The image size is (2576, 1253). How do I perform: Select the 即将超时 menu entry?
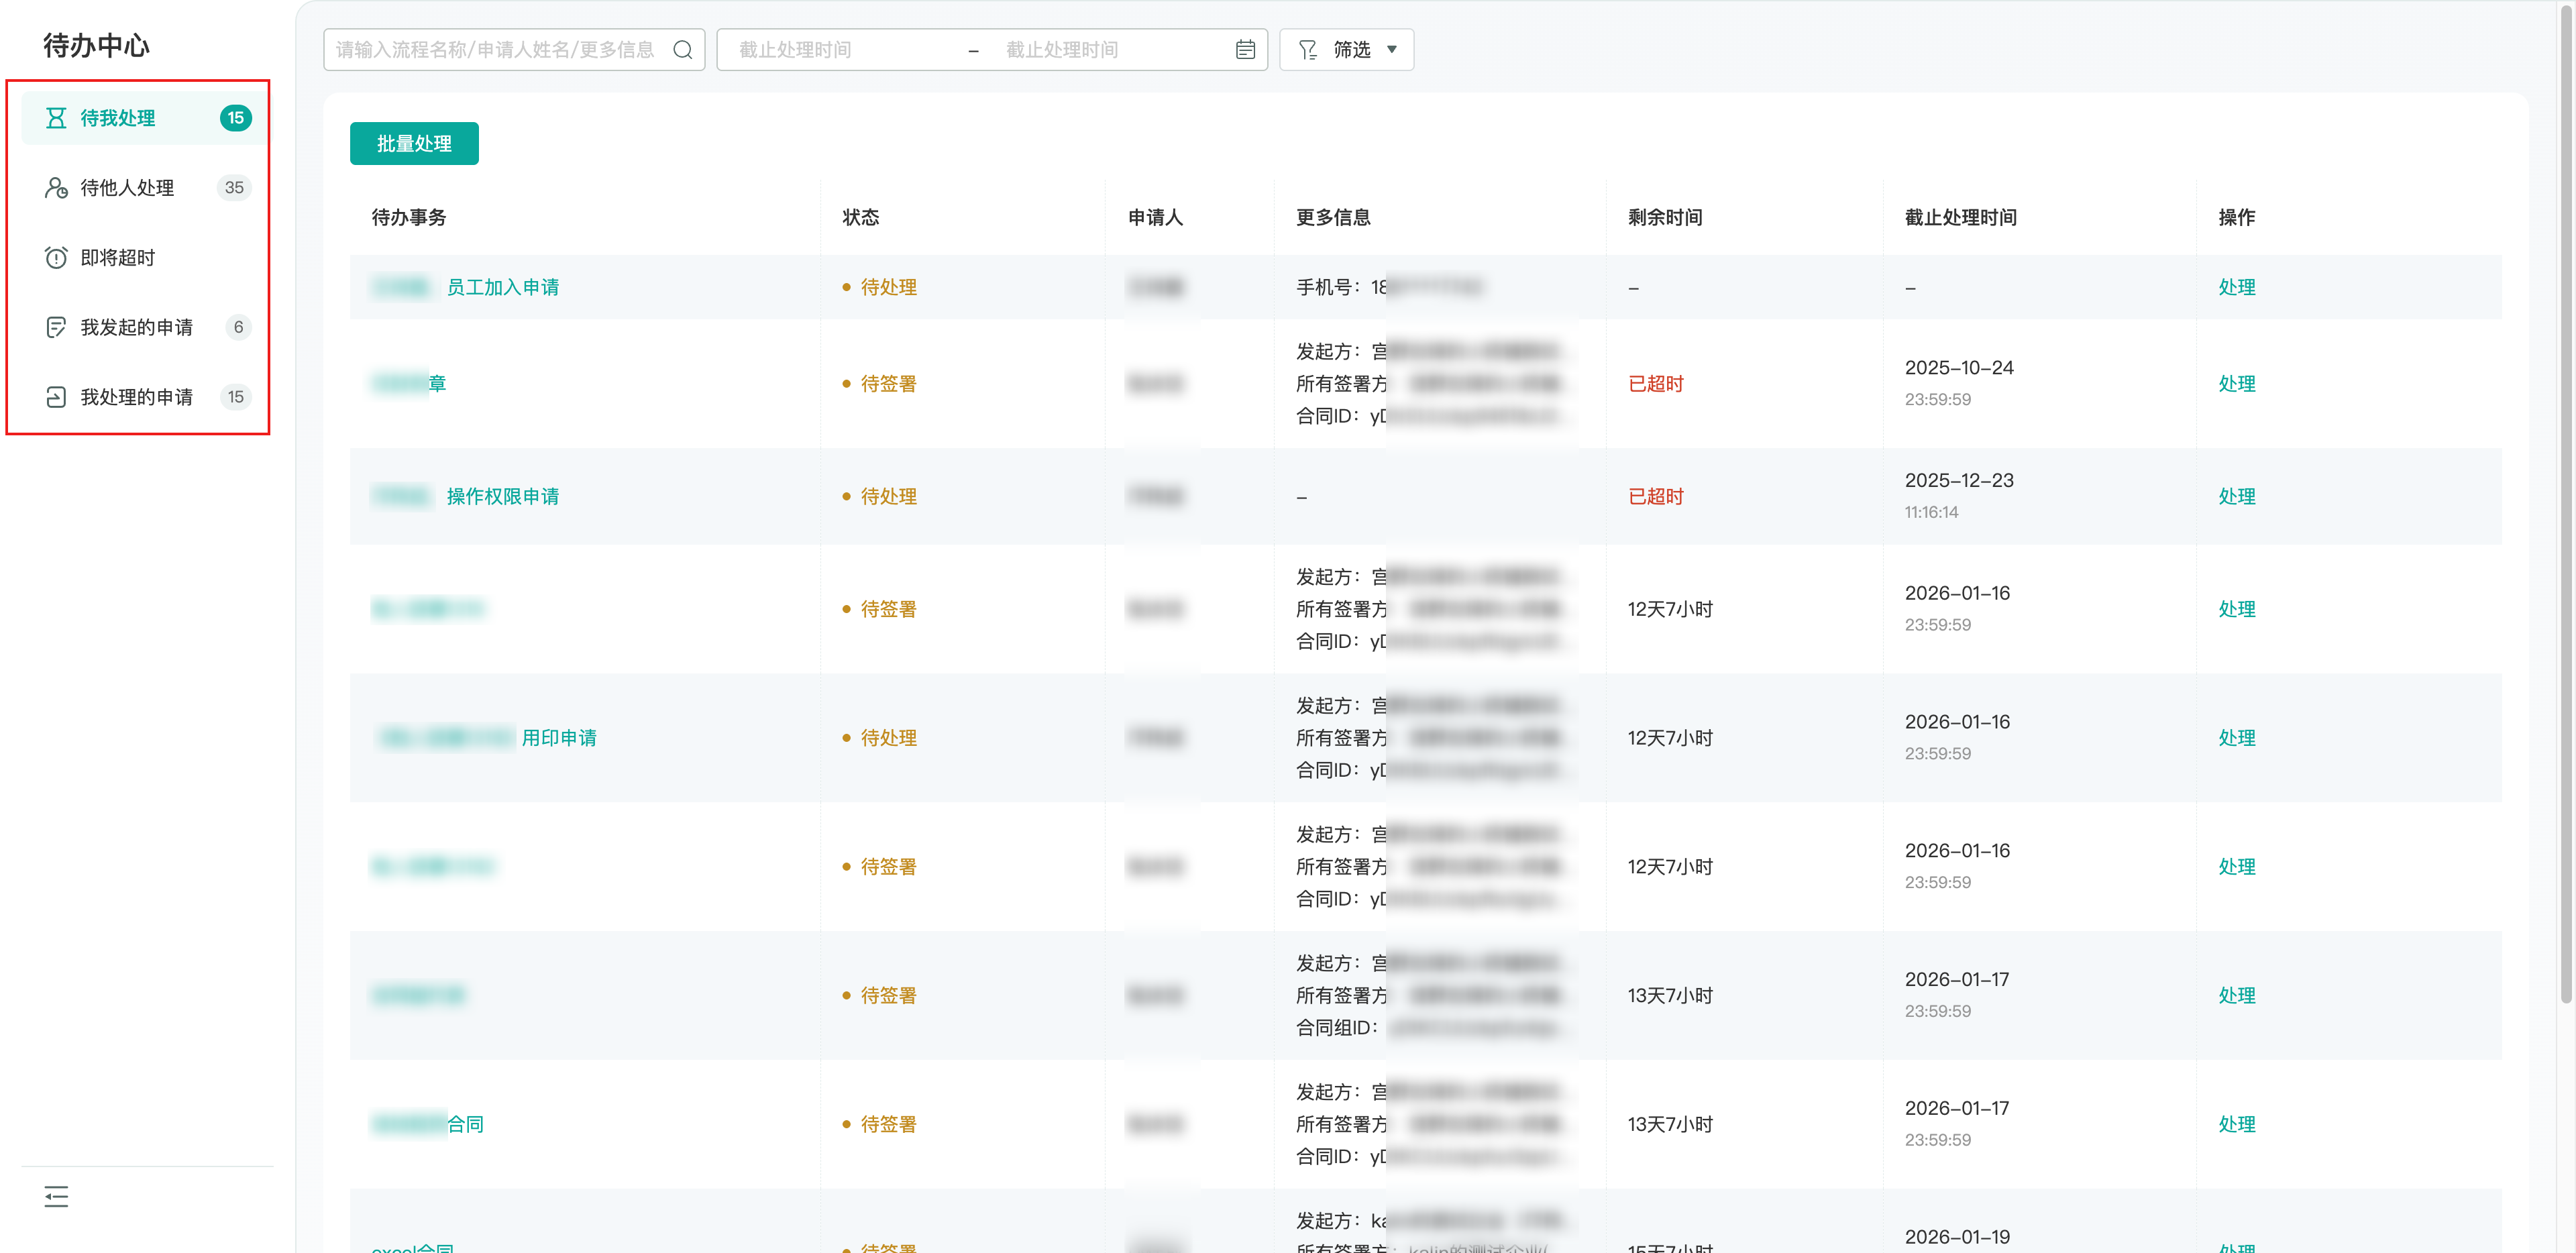click(x=118, y=258)
